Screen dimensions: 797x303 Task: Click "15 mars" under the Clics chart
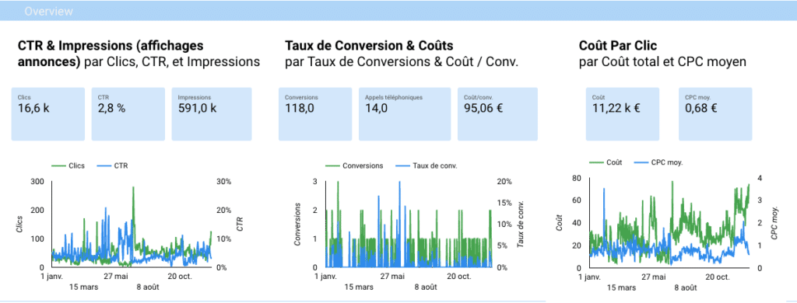click(84, 287)
